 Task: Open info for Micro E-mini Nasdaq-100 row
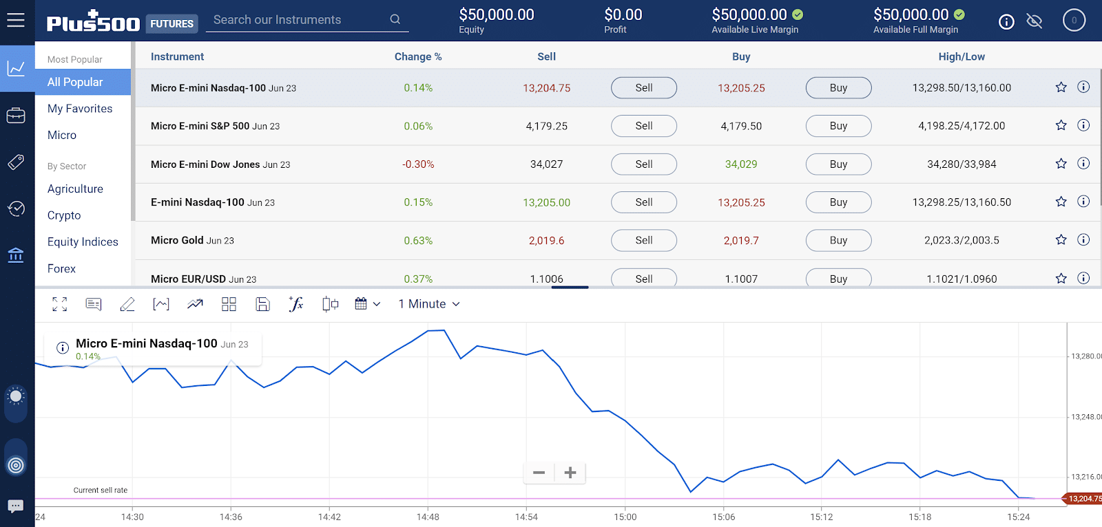tap(1083, 87)
